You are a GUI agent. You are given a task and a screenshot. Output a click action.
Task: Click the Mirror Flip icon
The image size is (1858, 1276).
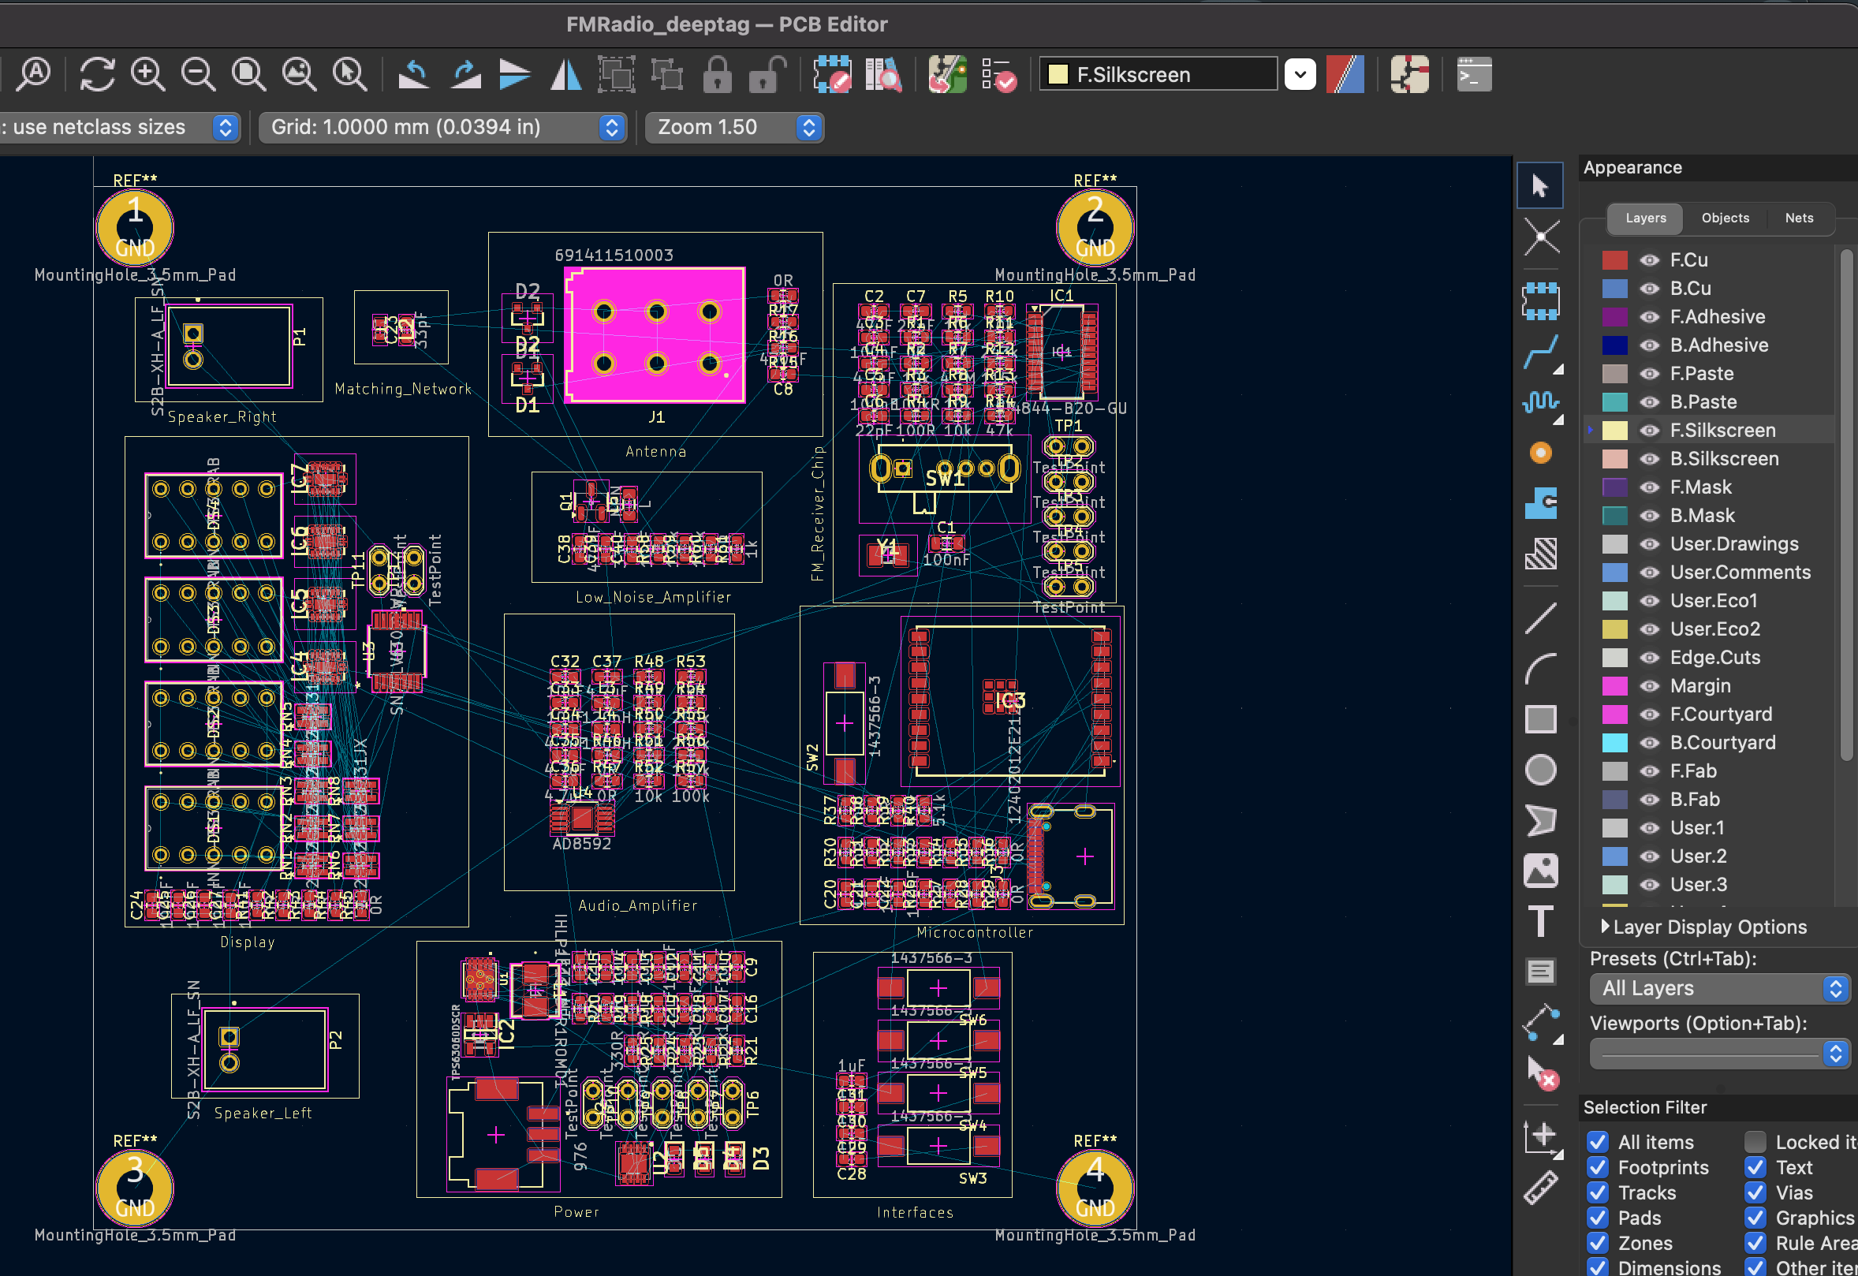566,74
